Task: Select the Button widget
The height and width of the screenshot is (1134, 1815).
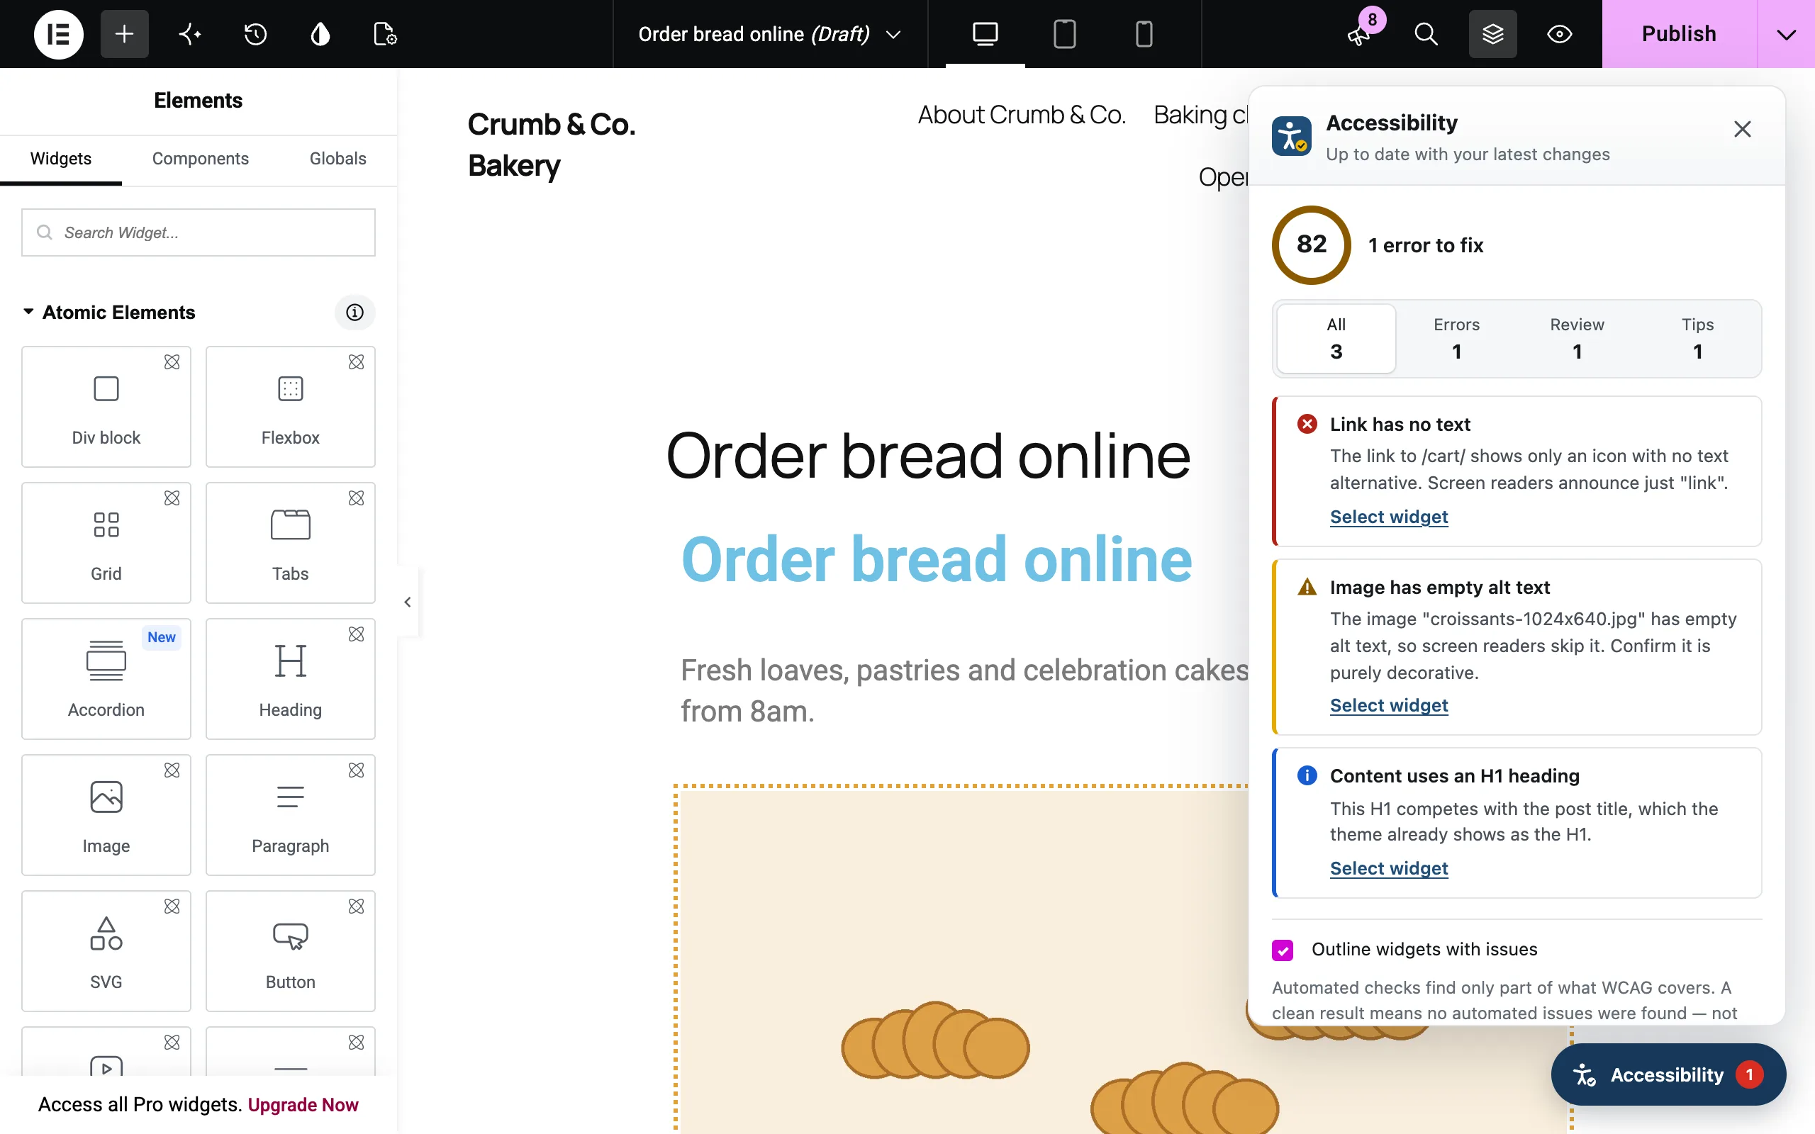Action: pyautogui.click(x=290, y=951)
